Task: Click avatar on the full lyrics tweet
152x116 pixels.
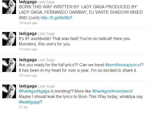Action: (9, 65)
